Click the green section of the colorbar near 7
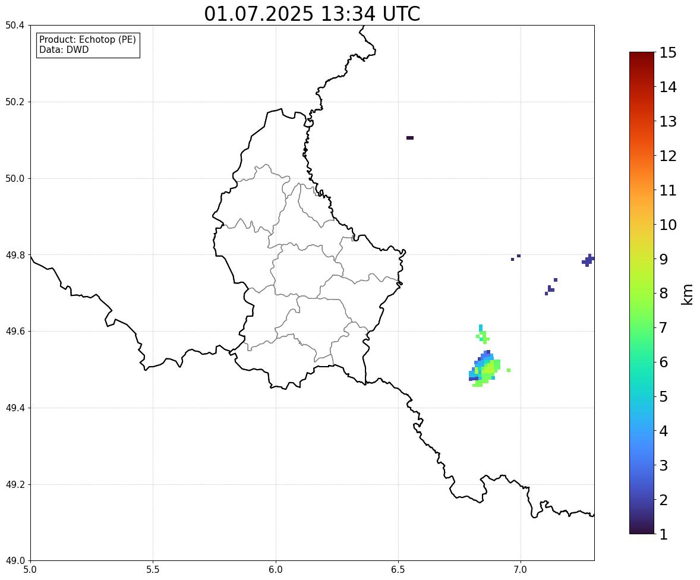The height and width of the screenshot is (580, 700). pos(642,327)
